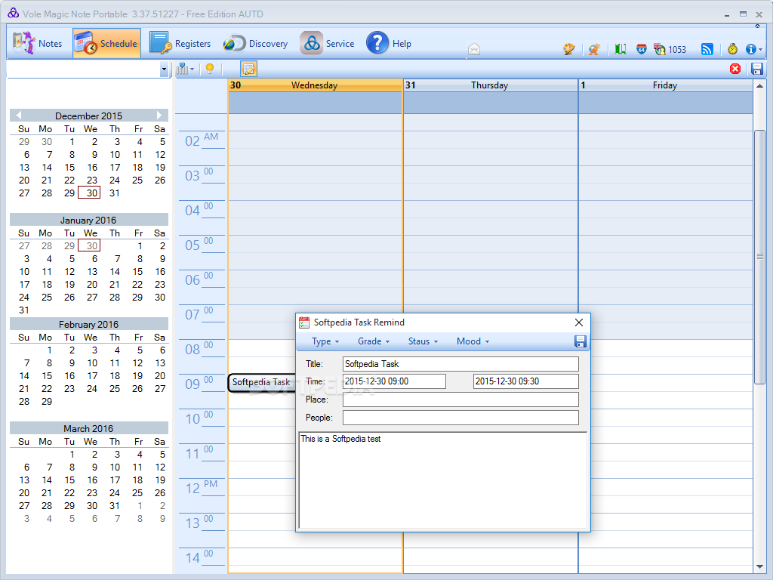773x580 pixels.
Task: Open the Registers tab
Action: click(x=180, y=43)
